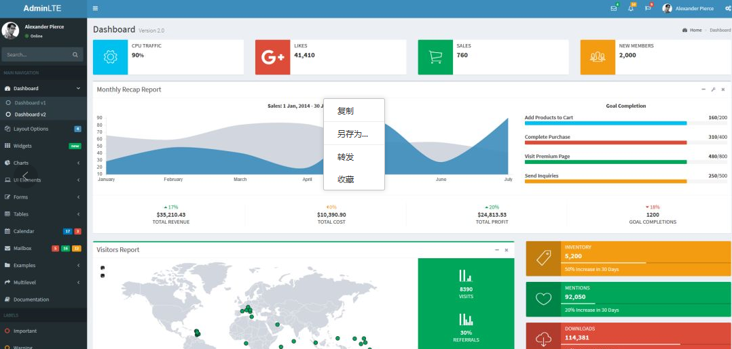Open the mail messages icon in header
This screenshot has height=349, width=732.
pos(613,8)
